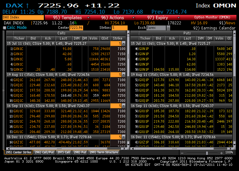Click the zoom in plus icon
The image size is (239, 171).
221,153
